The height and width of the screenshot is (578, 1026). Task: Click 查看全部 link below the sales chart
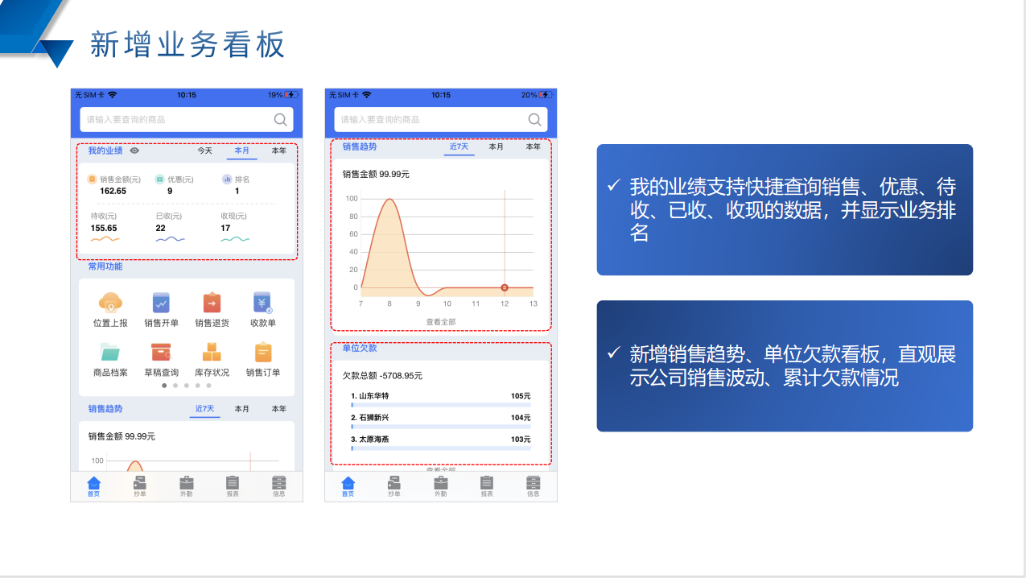(441, 321)
